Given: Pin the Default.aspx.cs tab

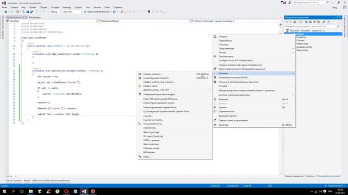Looking at the screenshot, I should tap(23, 17).
